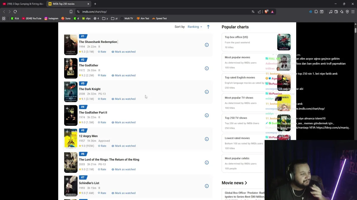Show info for The Godfather

(x=207, y=68)
